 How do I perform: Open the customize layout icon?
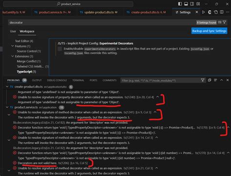[x=198, y=4]
